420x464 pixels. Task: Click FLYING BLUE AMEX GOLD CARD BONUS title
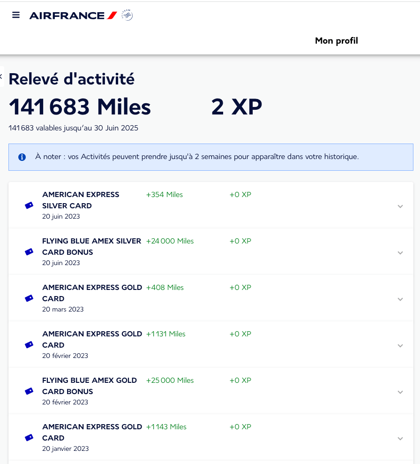click(x=90, y=386)
